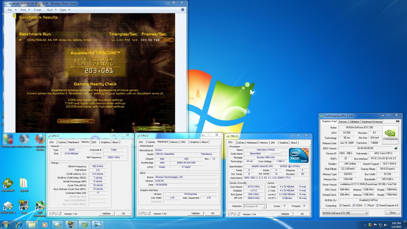Click the BIOS Version field in GPU-Z
This screenshot has width=407, height=229.
366,148
